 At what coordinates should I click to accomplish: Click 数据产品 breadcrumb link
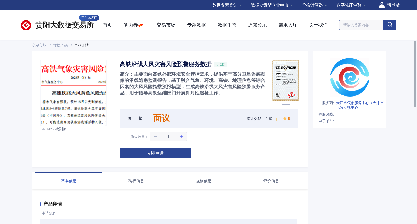click(60, 46)
